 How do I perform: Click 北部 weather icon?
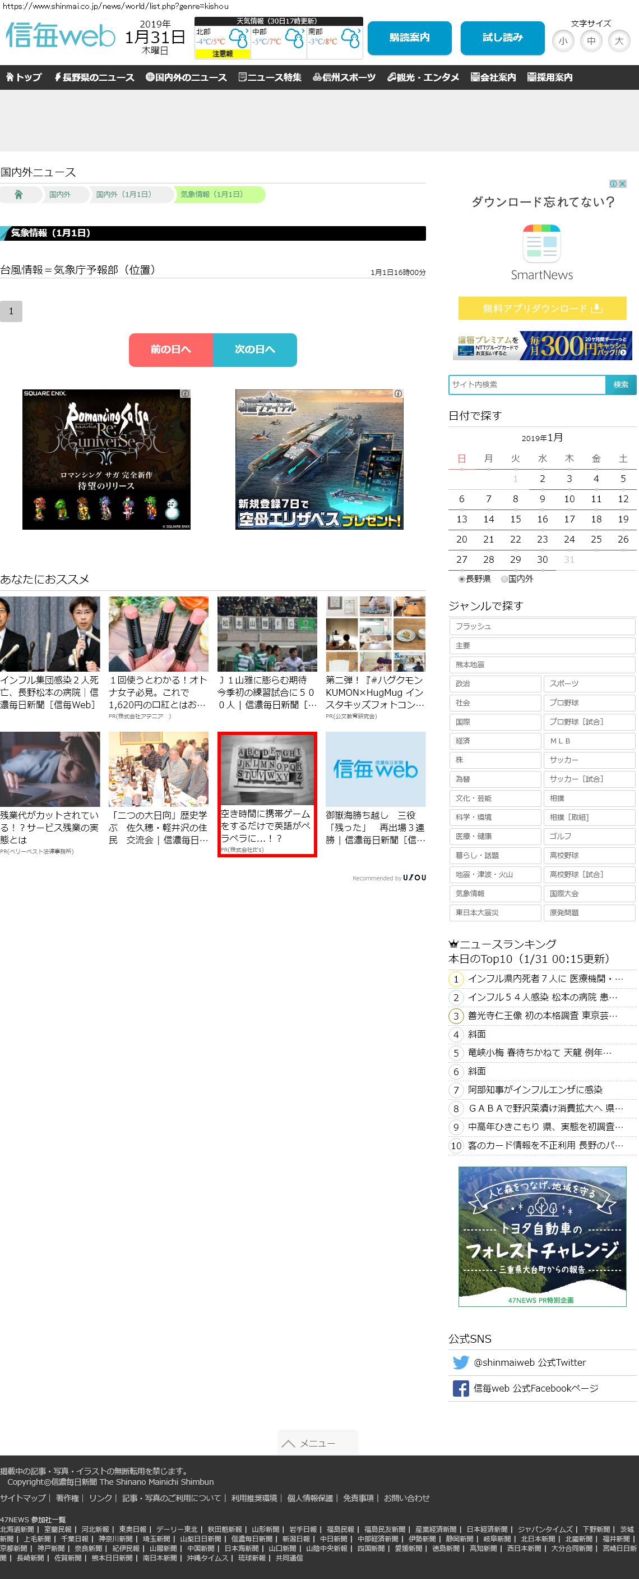click(x=238, y=39)
